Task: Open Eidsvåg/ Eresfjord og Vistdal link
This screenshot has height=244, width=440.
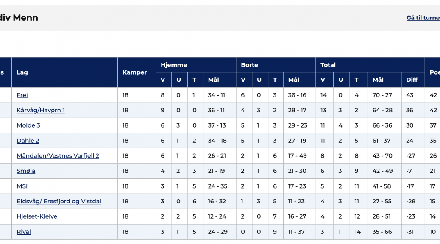Action: click(x=59, y=202)
